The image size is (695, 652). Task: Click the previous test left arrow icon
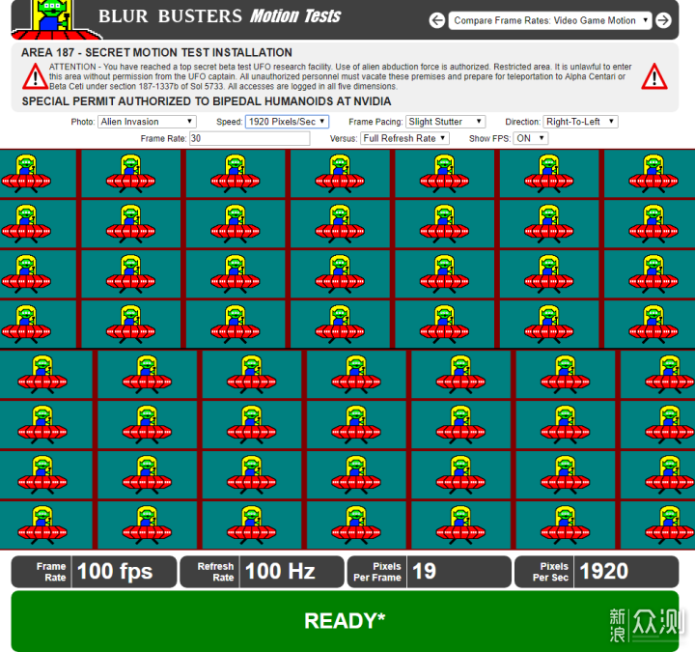437,20
